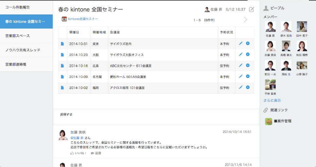This screenshot has width=316, height=167.
Task: Click the 開催地域 column header
Action: click(x=99, y=32)
